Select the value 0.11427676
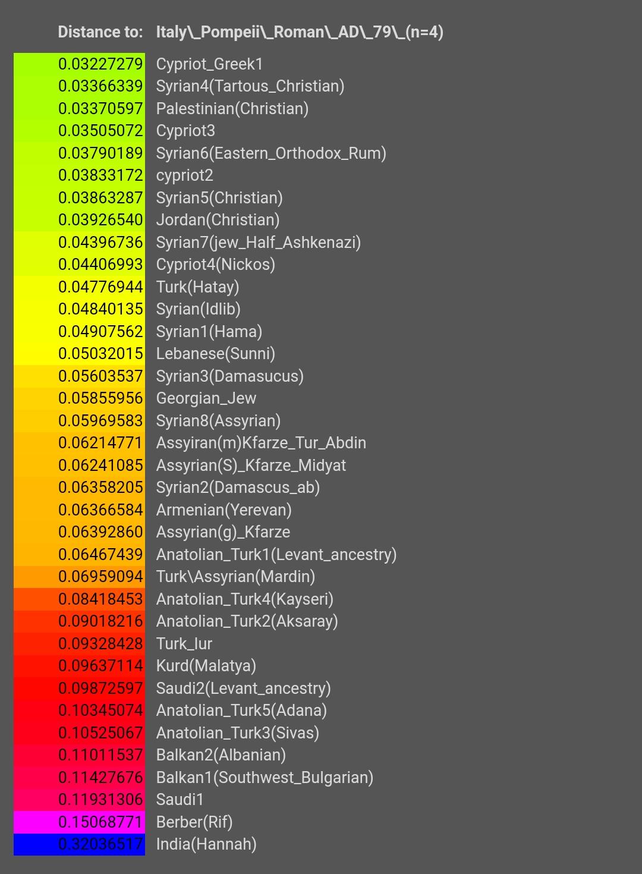 pyautogui.click(x=100, y=777)
